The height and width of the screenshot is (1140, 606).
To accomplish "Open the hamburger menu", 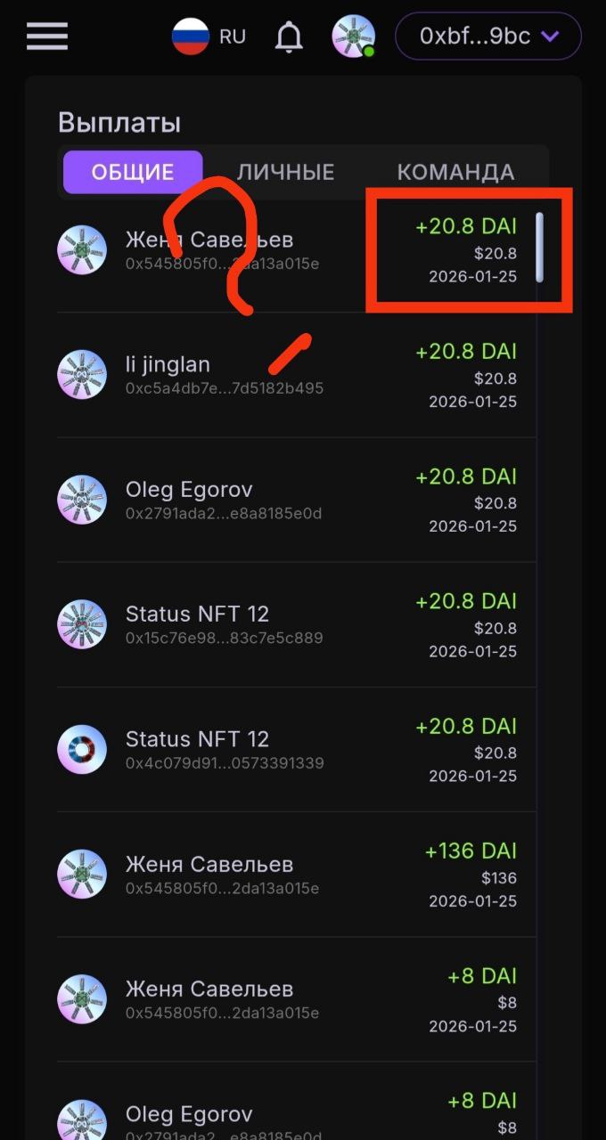I will (x=47, y=37).
